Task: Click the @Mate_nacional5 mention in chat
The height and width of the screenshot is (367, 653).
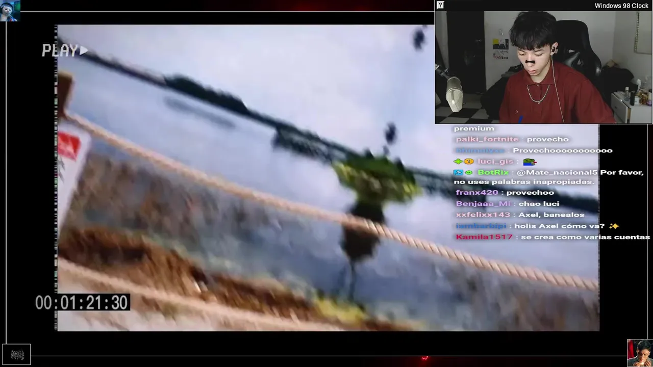Action: coord(557,172)
